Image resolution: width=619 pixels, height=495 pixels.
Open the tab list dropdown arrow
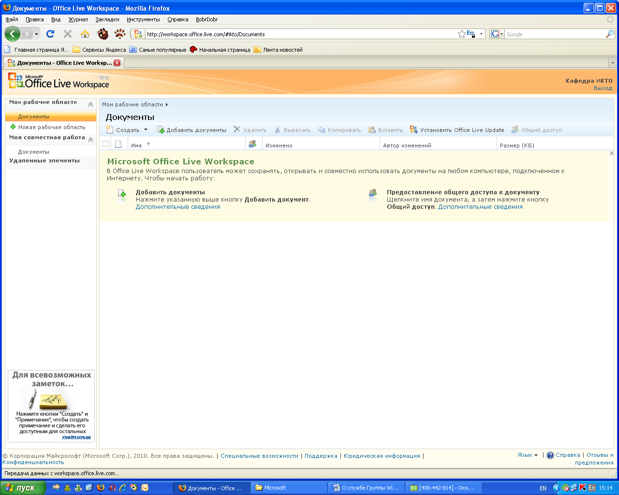coord(613,63)
